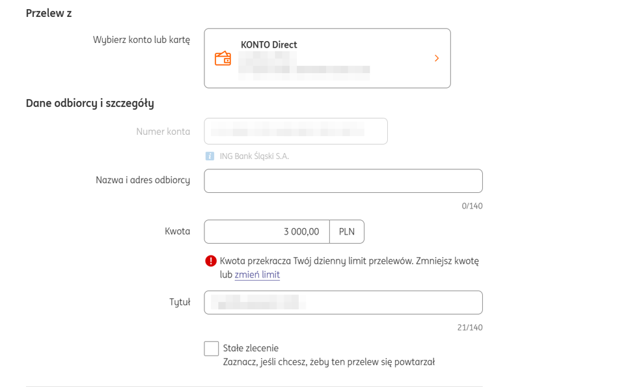Click the Stałe zlecenie label text
The width and height of the screenshot is (617, 387).
point(251,348)
